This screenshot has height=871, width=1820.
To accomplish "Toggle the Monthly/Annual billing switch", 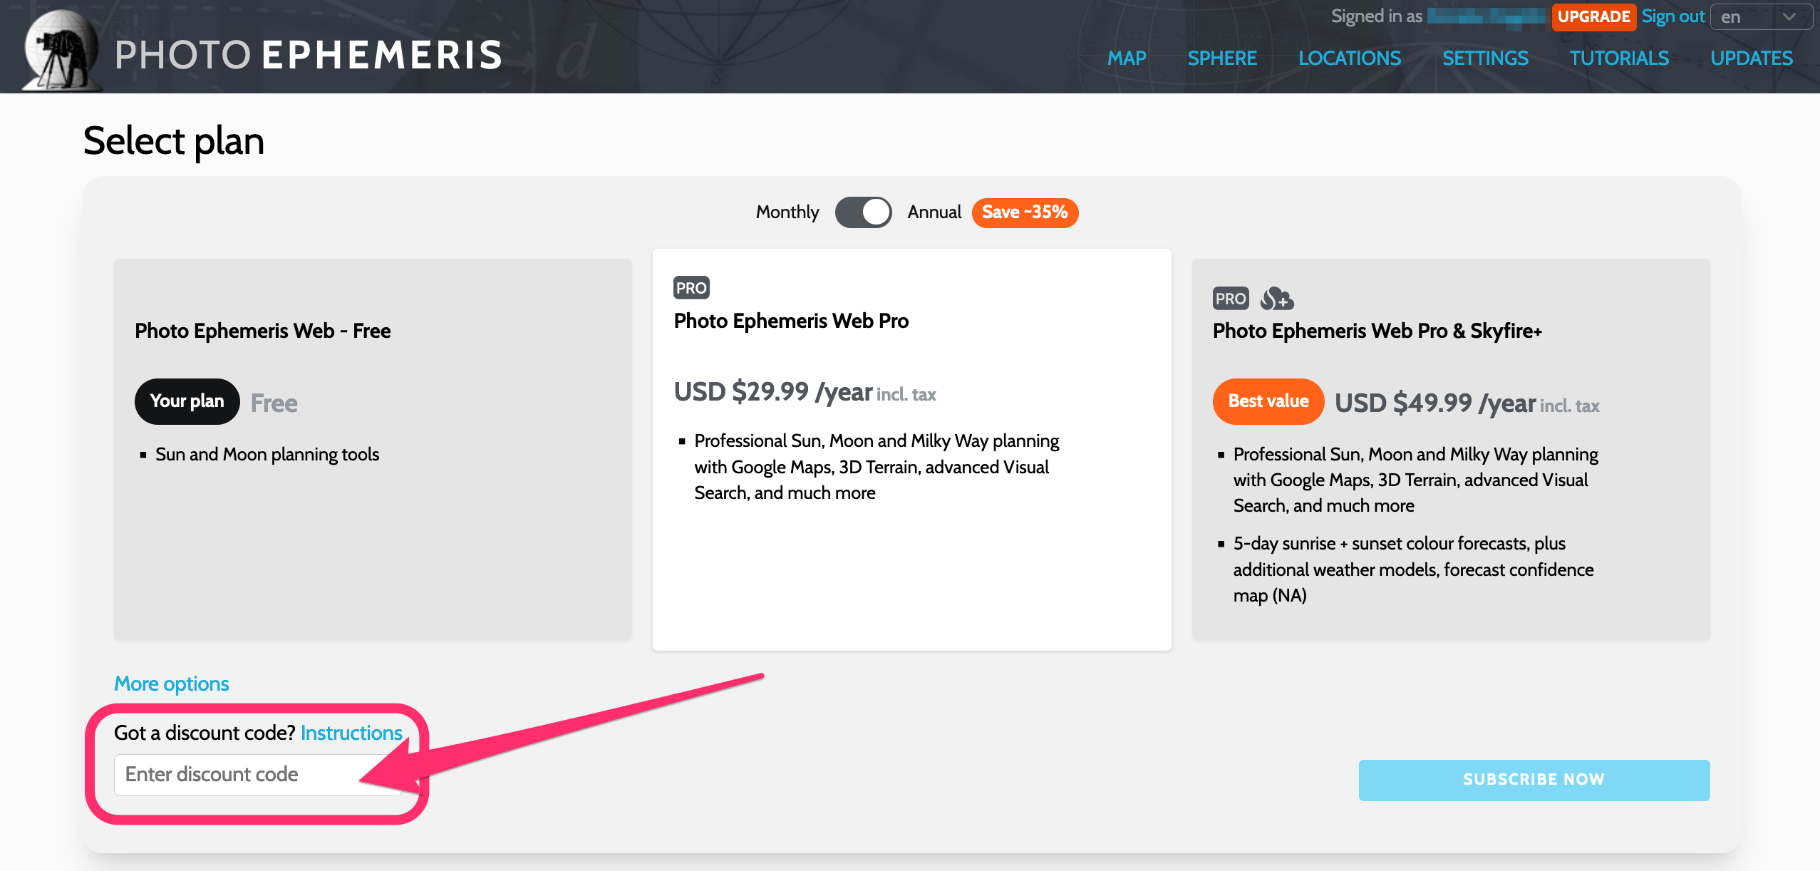I will 863,212.
